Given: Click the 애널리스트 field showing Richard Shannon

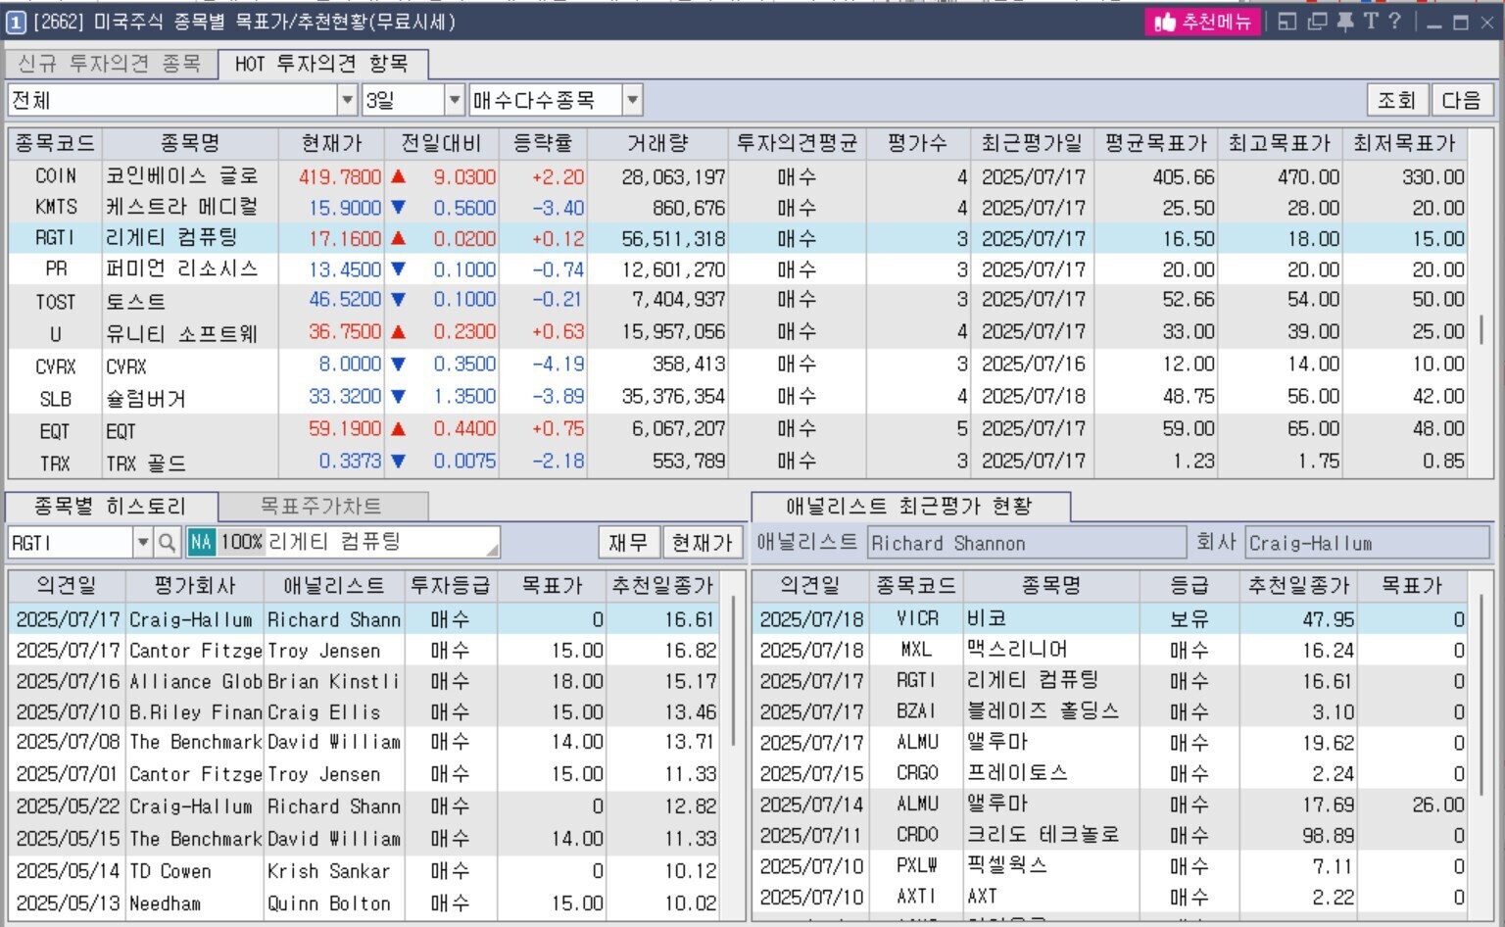Looking at the screenshot, I should point(1025,543).
